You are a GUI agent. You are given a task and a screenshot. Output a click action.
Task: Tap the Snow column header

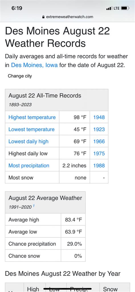coord(111,289)
